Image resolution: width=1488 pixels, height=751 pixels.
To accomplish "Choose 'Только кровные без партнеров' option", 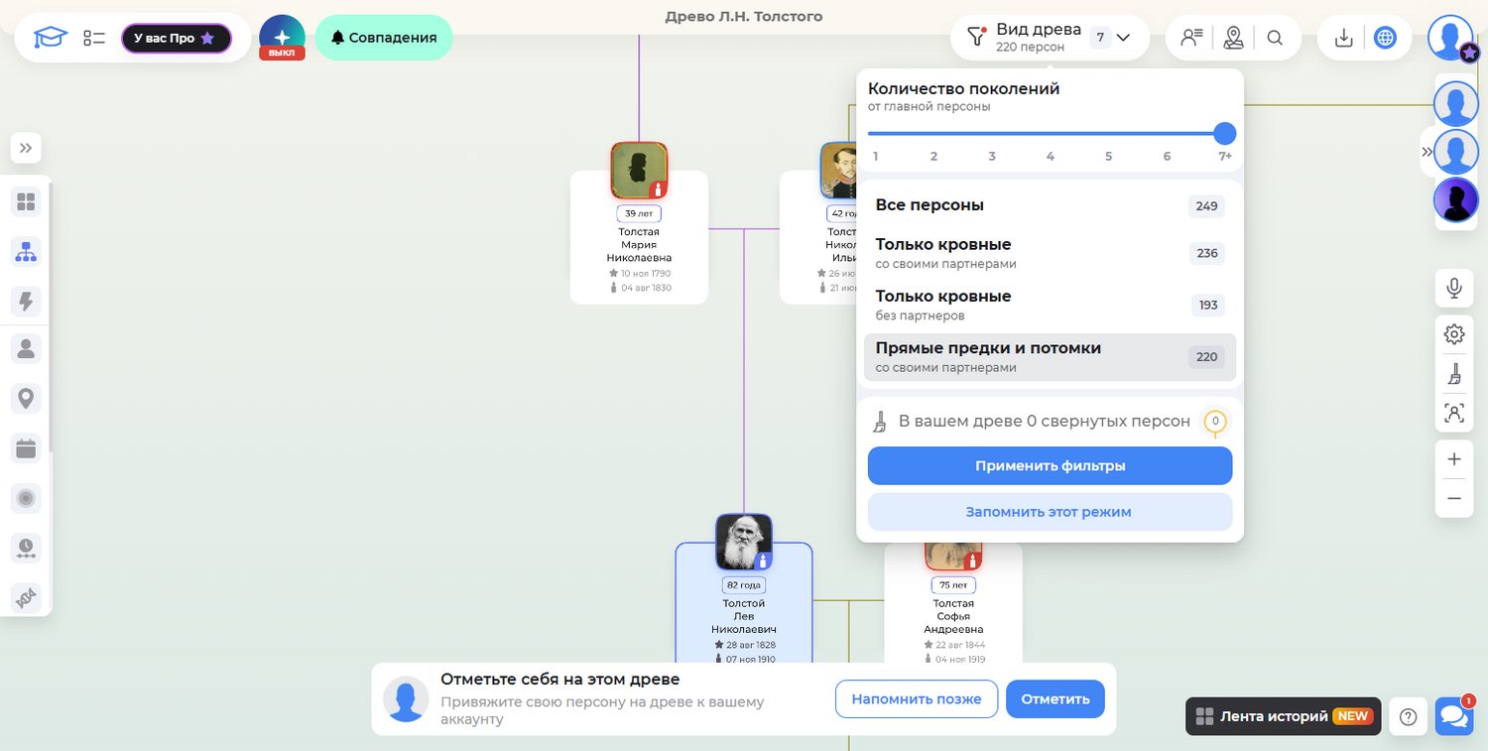I will (1050, 305).
